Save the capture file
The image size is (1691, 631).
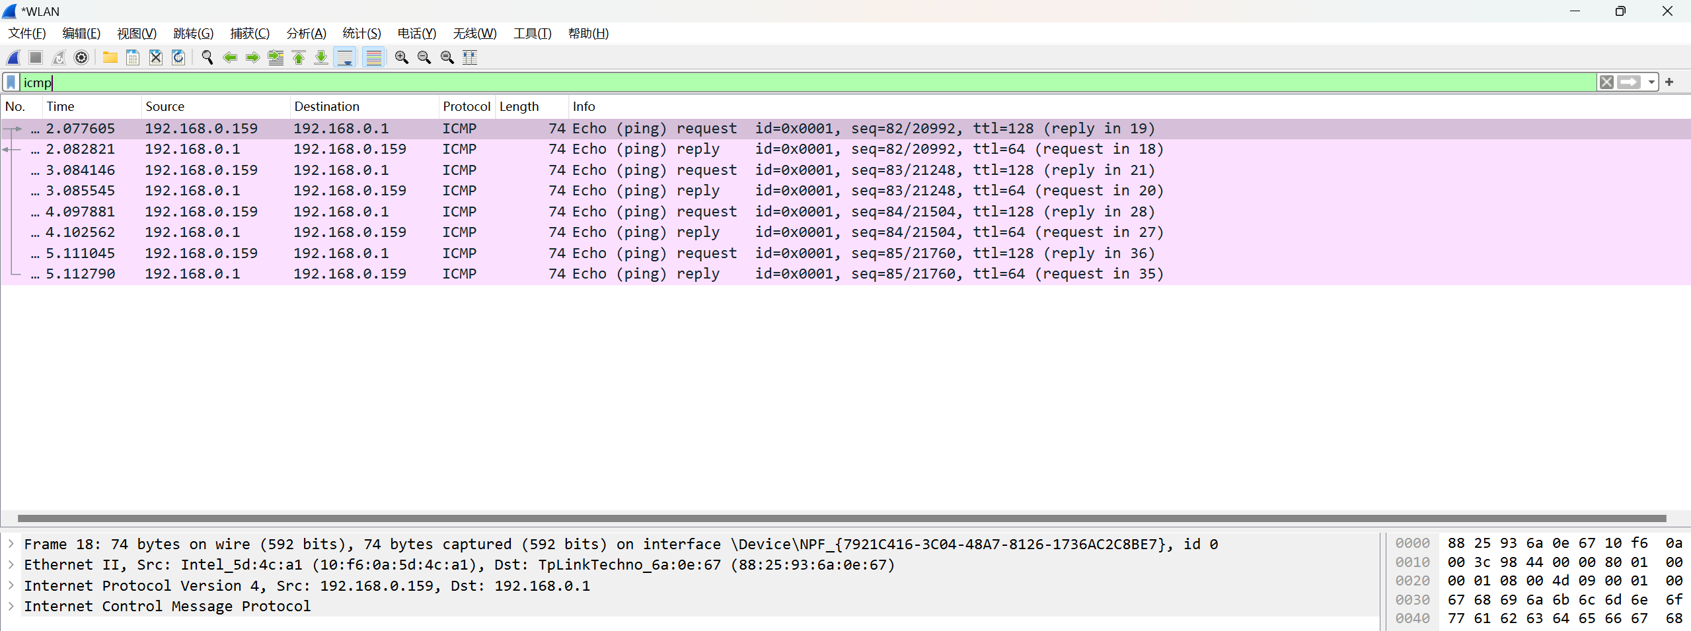pos(133,57)
